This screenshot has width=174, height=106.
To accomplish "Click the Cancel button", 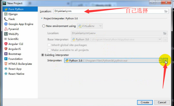I will tap(162, 102).
